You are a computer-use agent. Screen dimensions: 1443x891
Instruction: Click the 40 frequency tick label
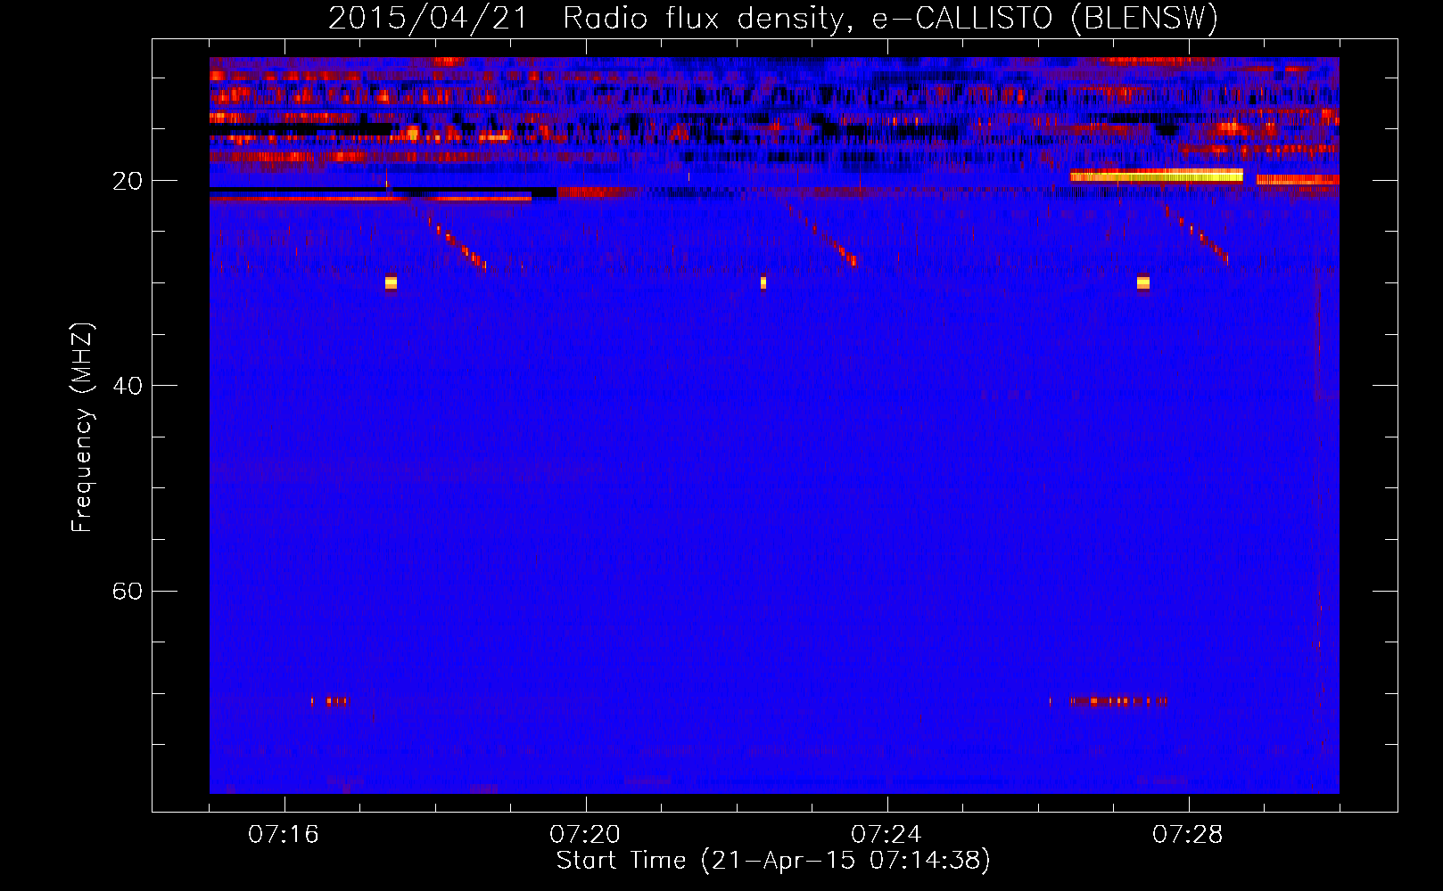pyautogui.click(x=127, y=386)
